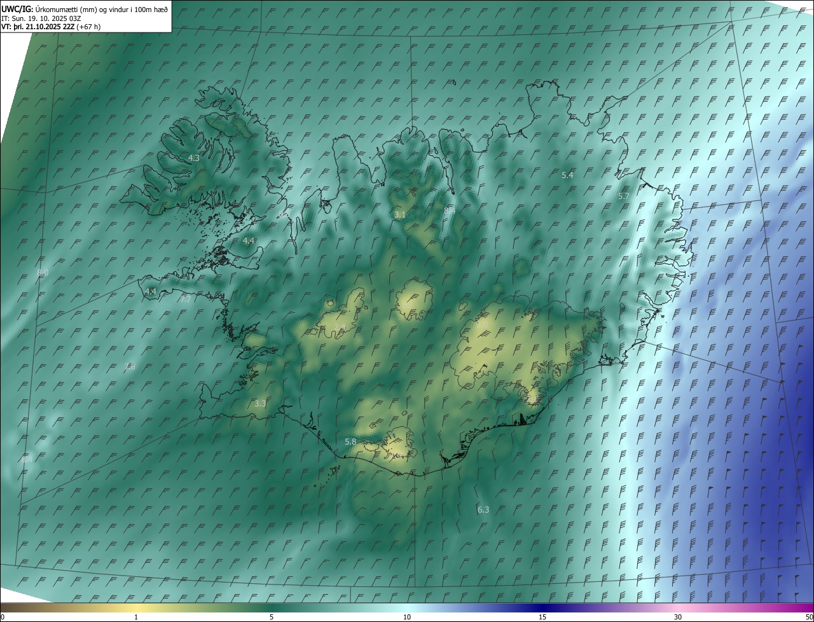814x622 pixels.
Task: Select the 6.3 value over the sea
Action: (483, 509)
